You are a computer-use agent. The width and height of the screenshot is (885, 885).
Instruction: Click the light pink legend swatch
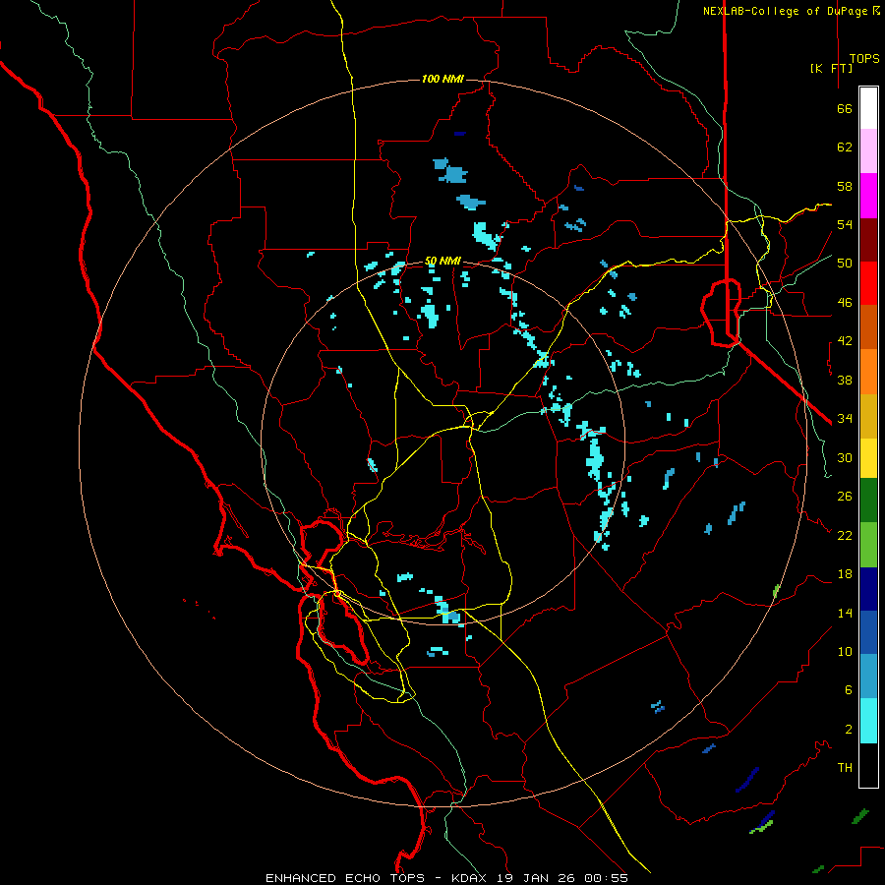[x=868, y=150]
